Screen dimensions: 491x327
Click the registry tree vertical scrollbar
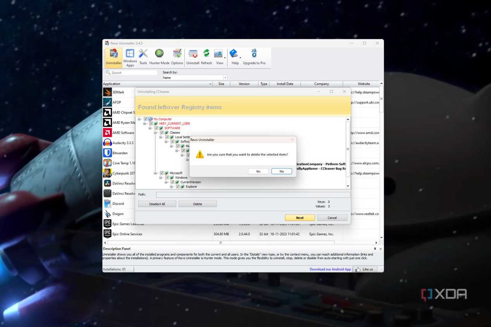pyautogui.click(x=348, y=153)
